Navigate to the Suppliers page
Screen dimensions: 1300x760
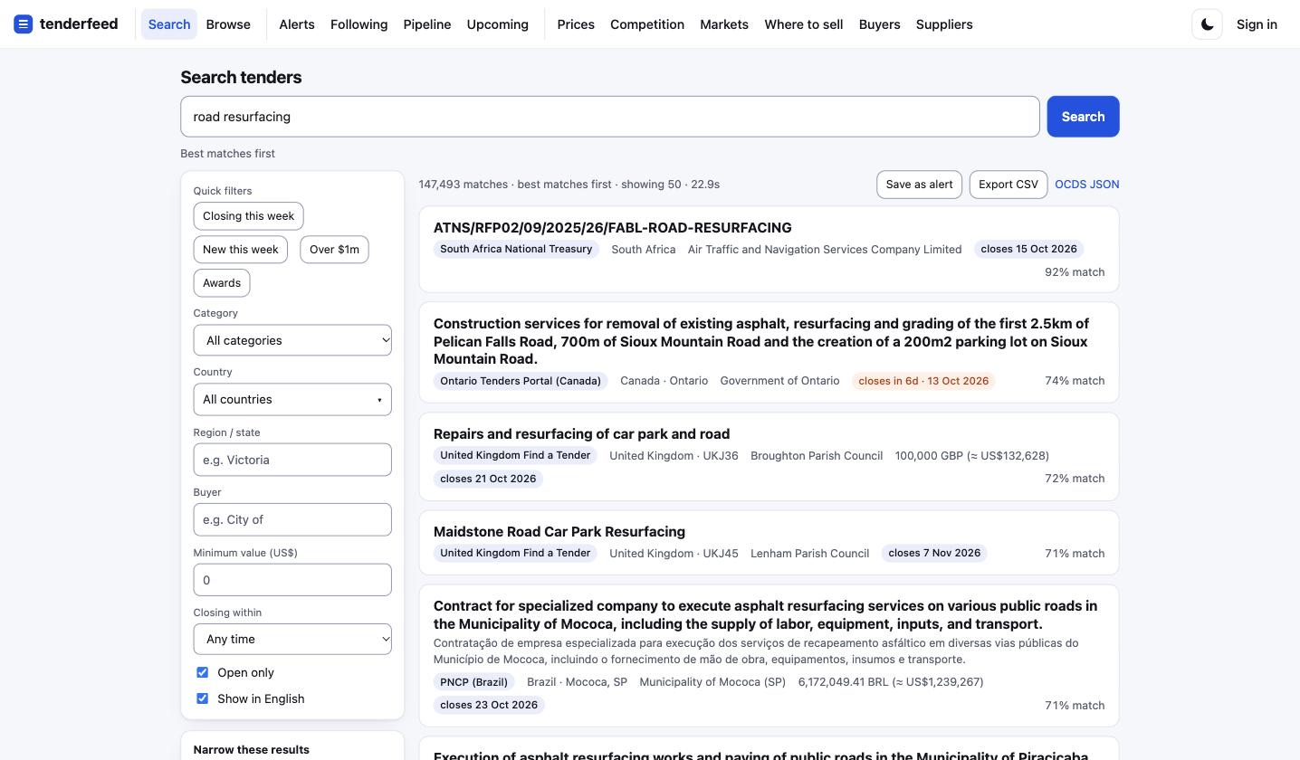[x=944, y=24]
